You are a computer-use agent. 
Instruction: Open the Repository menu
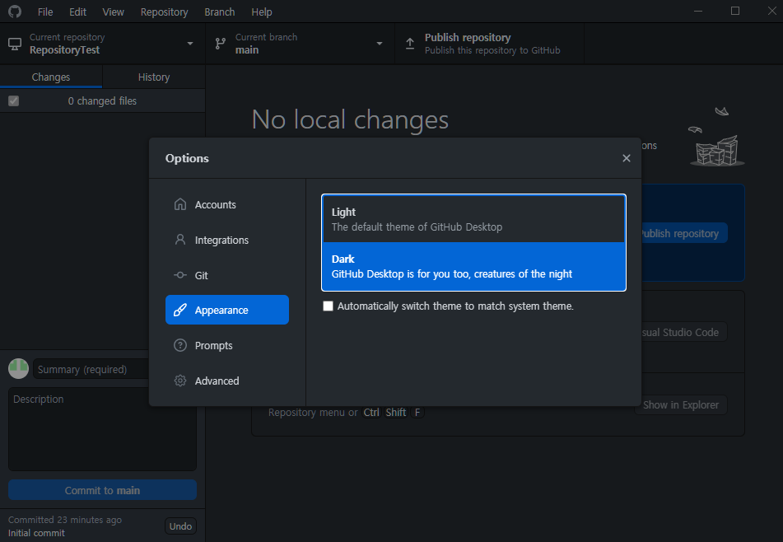[x=165, y=12]
